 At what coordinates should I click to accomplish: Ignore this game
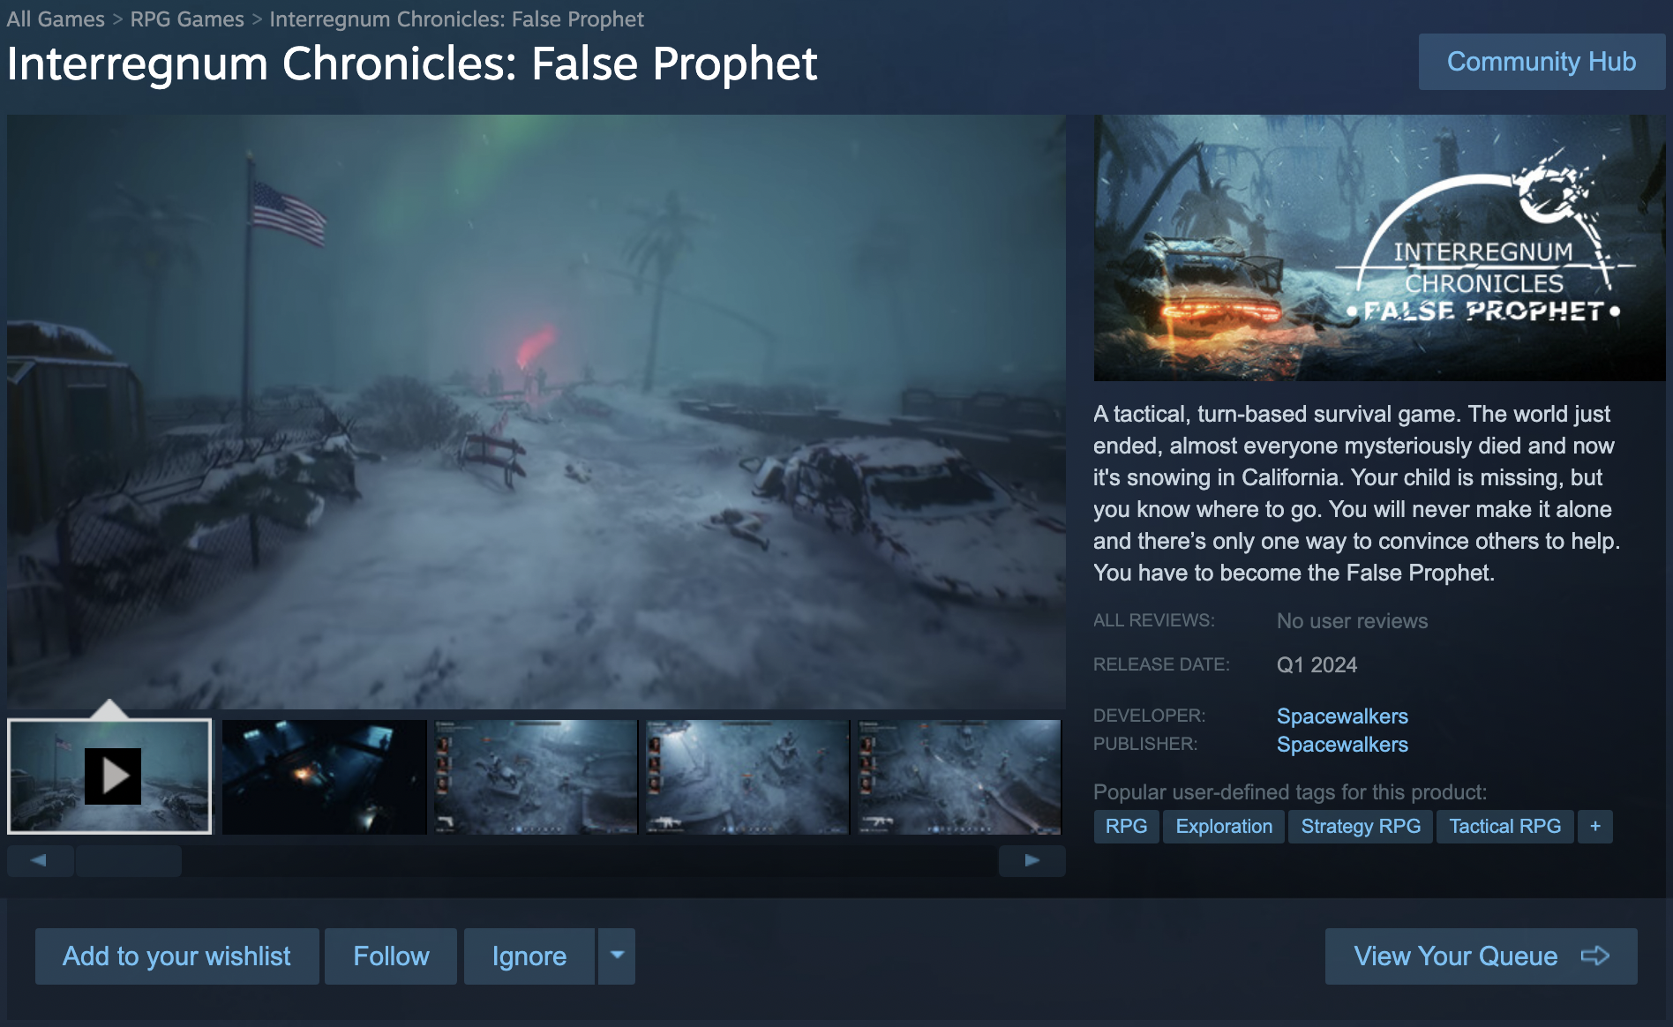point(529,956)
